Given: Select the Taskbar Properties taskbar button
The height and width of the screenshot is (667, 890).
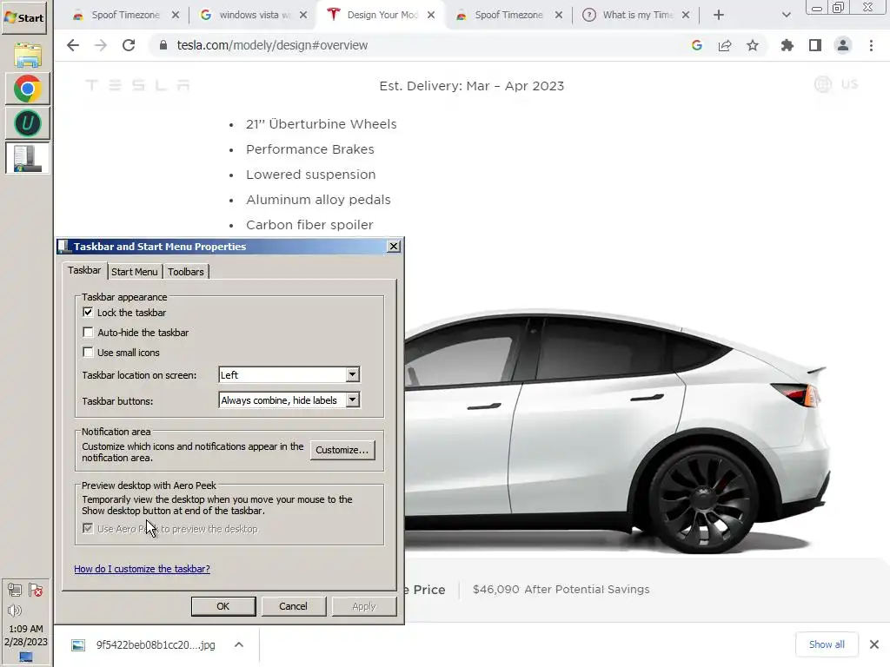Looking at the screenshot, I should coord(27,158).
